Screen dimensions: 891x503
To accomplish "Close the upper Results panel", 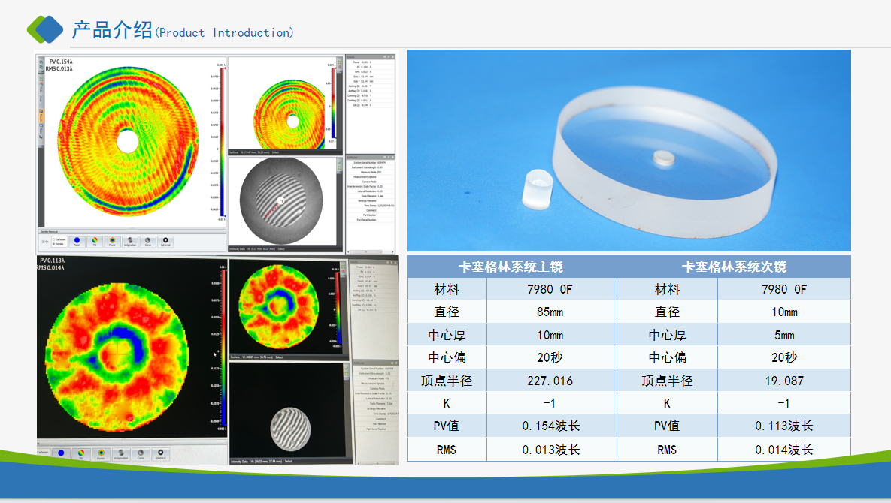I will point(392,57).
